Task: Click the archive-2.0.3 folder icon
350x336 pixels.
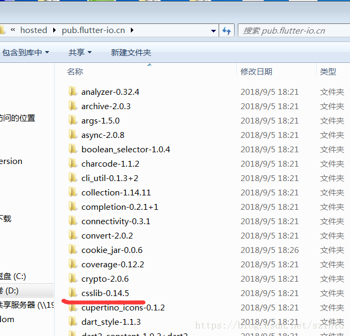Action: [x=73, y=106]
